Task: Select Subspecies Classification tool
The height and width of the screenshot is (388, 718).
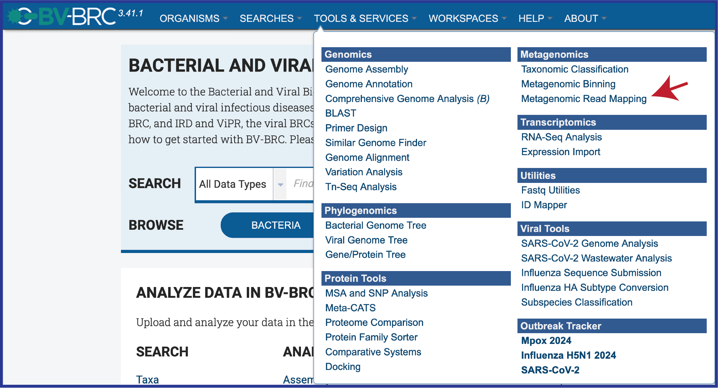Action: (577, 302)
